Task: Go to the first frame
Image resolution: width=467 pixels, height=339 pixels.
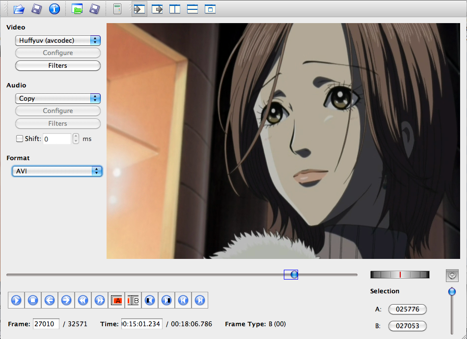Action: (x=183, y=300)
